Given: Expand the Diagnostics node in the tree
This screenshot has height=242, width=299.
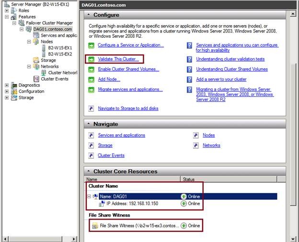Looking at the screenshot, I should click(7, 85).
